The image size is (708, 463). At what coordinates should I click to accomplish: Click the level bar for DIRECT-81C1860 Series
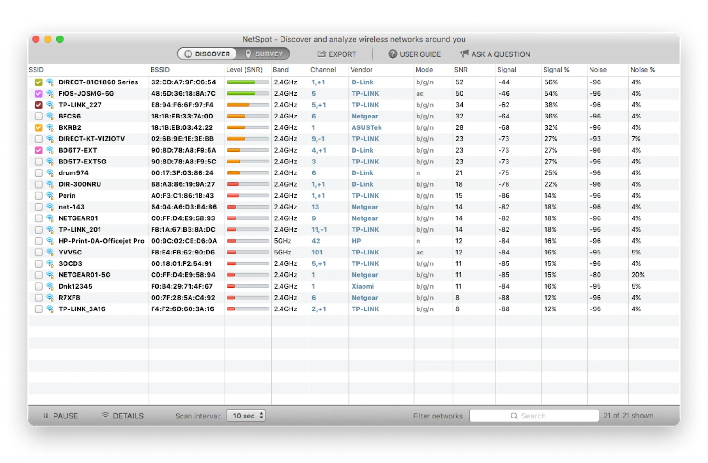coord(248,82)
